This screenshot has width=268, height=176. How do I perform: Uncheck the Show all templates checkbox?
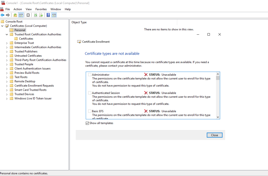(x=87, y=123)
